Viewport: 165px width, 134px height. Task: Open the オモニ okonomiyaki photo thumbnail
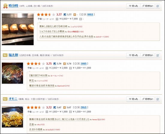click(x=12, y=117)
